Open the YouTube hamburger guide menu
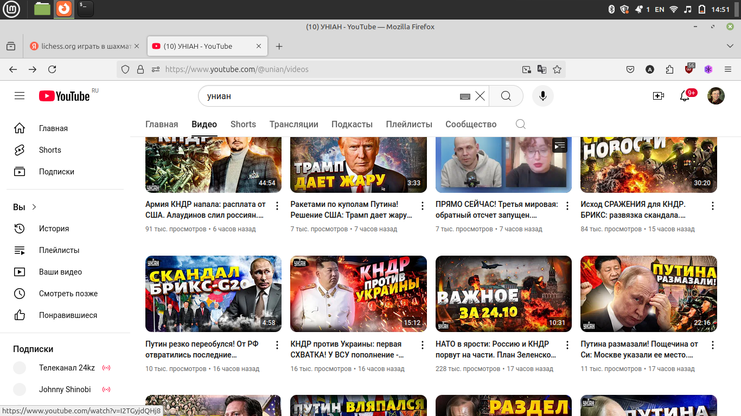 tap(20, 96)
